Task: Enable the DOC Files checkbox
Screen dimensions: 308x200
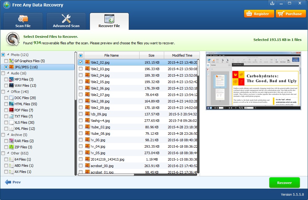Action: coord(6,98)
